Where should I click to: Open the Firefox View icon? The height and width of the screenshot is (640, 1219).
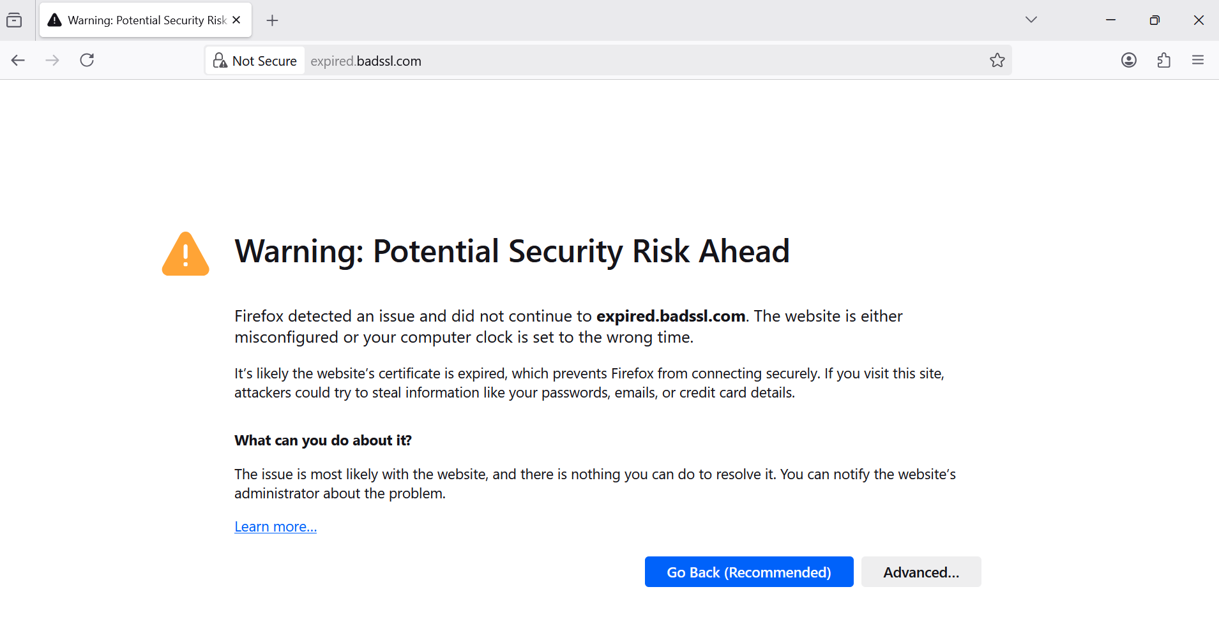(14, 20)
